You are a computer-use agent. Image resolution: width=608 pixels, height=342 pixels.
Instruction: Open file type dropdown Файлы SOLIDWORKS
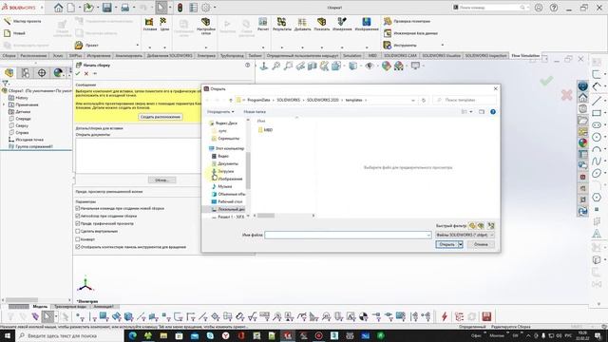coord(465,235)
